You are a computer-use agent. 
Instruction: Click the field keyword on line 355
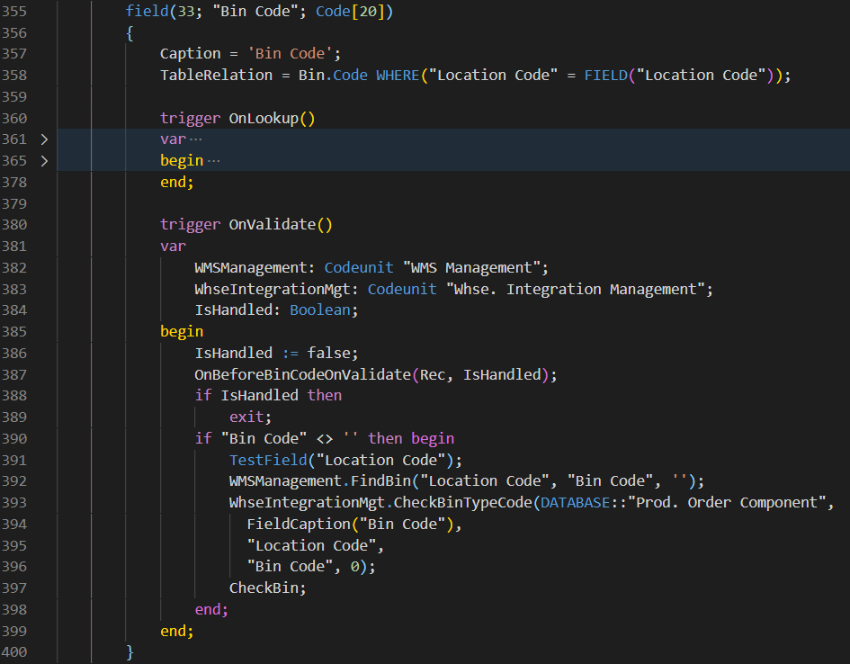point(147,11)
